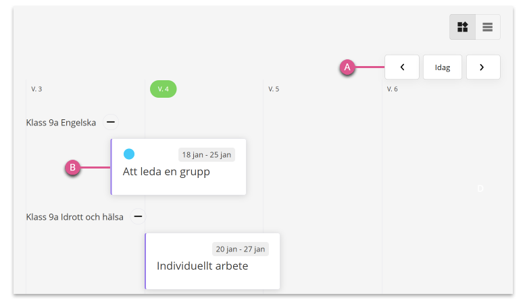Go to next weeks with right arrow
The image size is (523, 304).
(483, 67)
